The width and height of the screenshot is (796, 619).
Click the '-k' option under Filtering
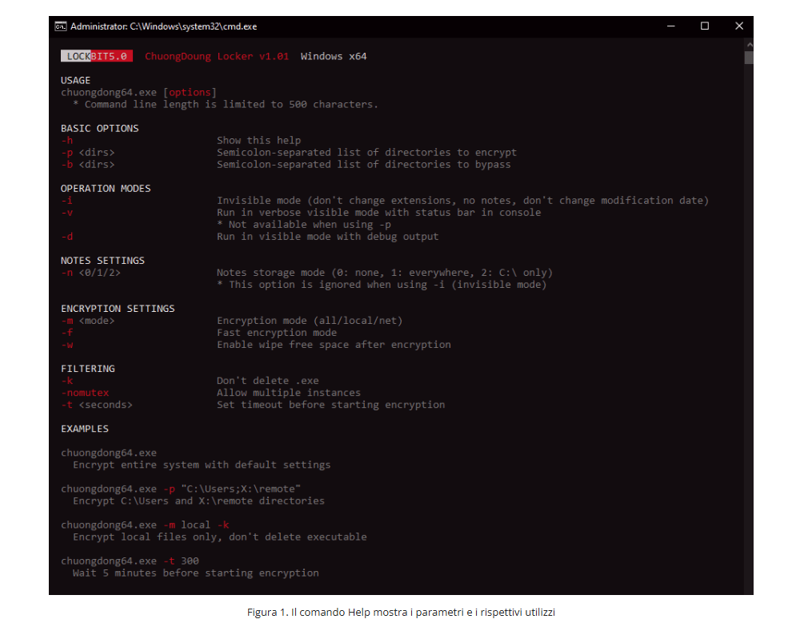[67, 381]
